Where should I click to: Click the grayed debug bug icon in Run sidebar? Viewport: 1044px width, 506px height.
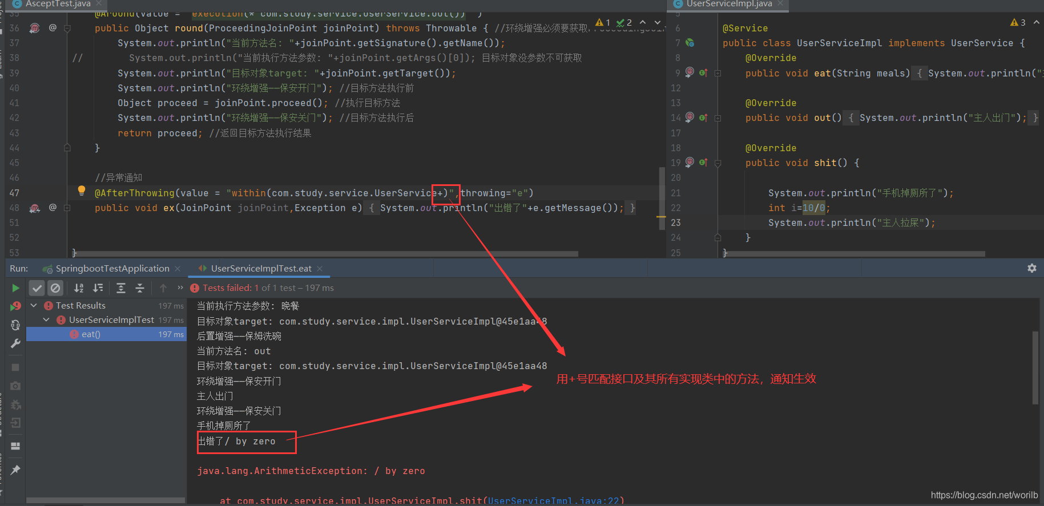[x=15, y=404]
